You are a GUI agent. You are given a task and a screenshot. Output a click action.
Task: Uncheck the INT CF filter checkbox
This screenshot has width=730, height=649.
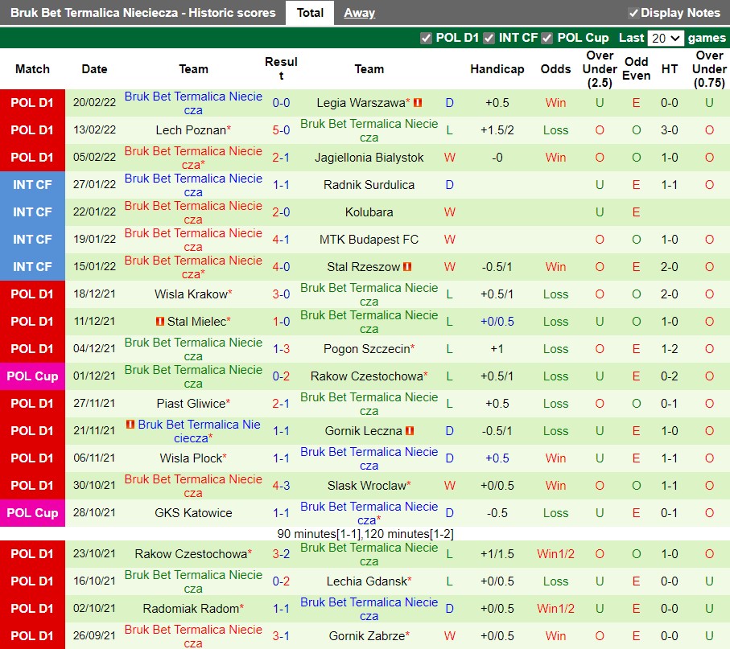pyautogui.click(x=489, y=38)
